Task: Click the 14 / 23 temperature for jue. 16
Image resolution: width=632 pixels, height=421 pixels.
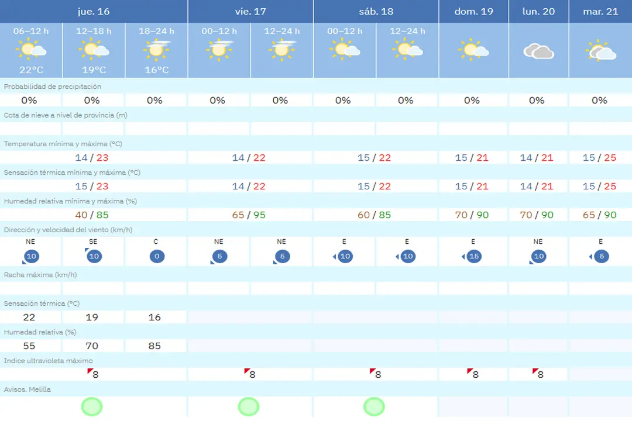Action: [x=92, y=157]
